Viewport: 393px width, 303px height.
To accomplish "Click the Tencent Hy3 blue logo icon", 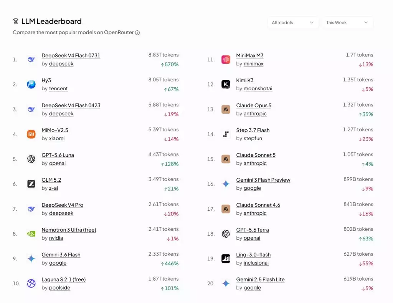I will click(31, 84).
